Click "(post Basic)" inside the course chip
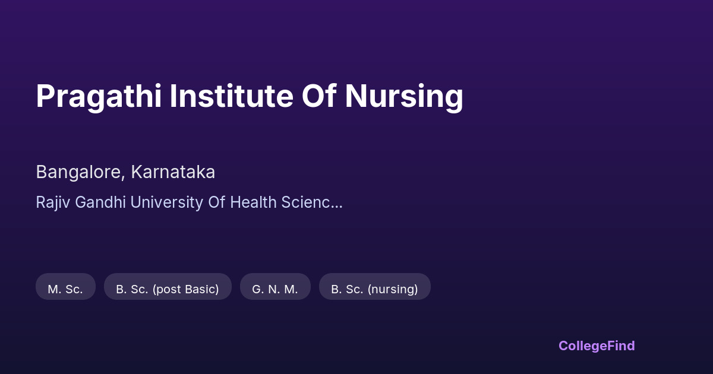The width and height of the screenshot is (713, 374). [185, 289]
